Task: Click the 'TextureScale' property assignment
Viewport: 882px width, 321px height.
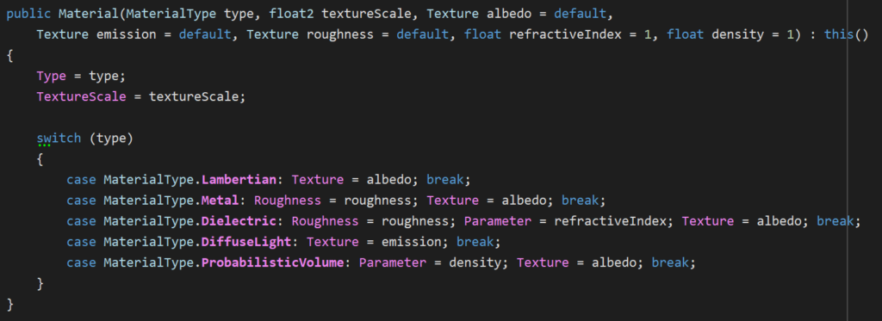Action: pyautogui.click(x=81, y=96)
